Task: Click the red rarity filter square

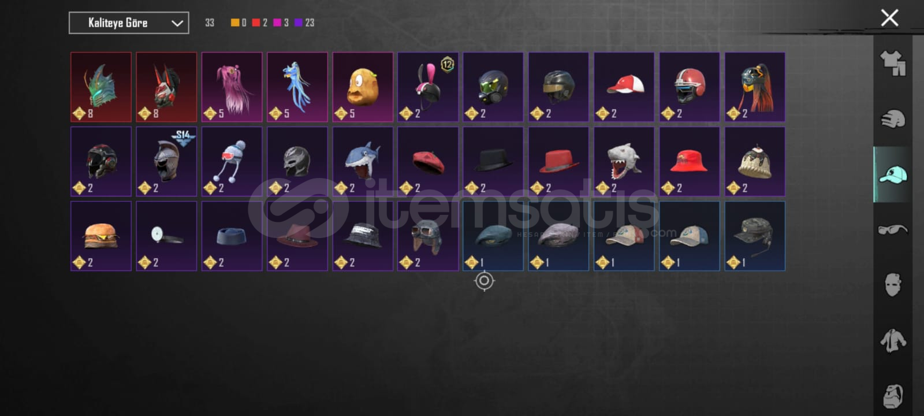Action: 256,23
